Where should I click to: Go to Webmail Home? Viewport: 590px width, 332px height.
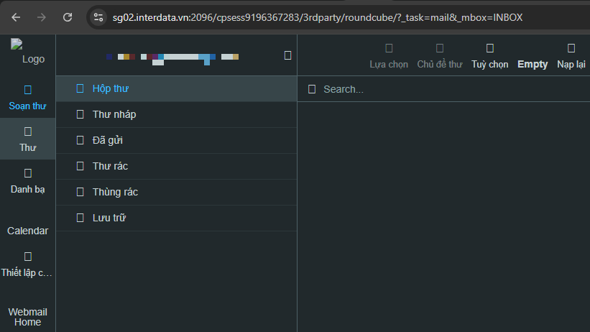pyautogui.click(x=28, y=317)
